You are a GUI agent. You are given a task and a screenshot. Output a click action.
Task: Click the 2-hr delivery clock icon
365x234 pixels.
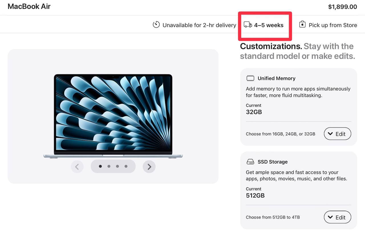(156, 25)
